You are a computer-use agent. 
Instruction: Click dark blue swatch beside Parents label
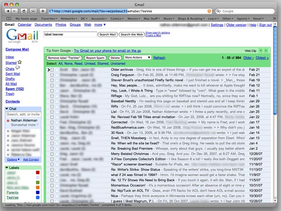(x=37, y=192)
